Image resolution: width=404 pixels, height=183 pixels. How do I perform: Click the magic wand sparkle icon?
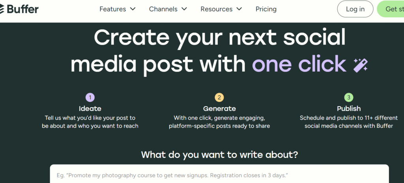tap(361, 65)
